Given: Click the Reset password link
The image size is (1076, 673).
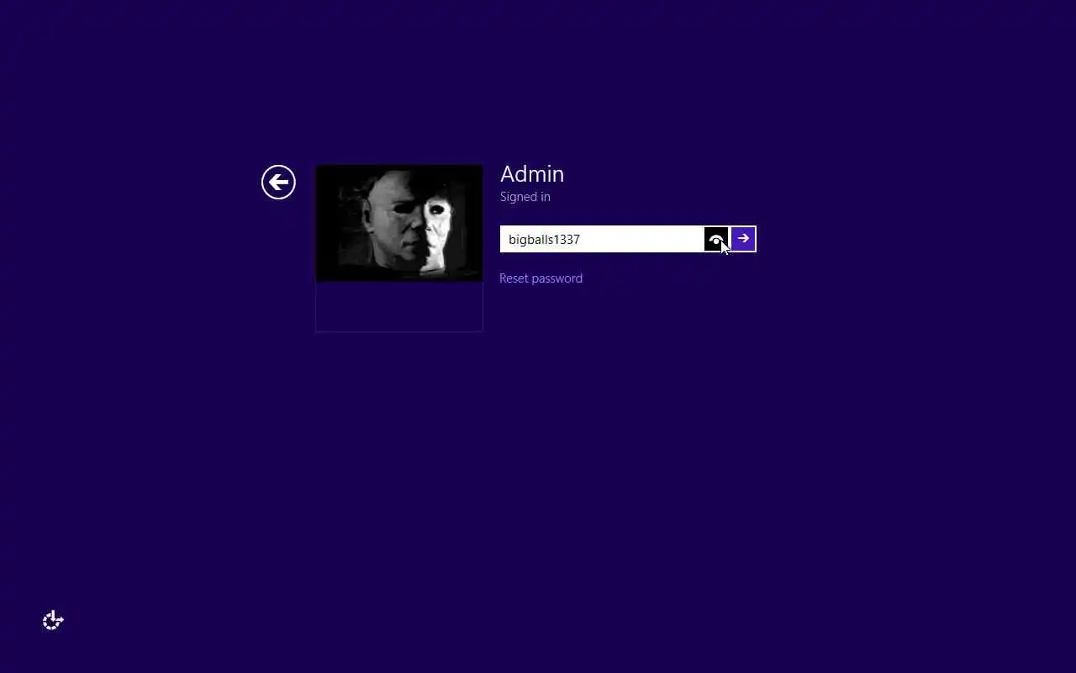Looking at the screenshot, I should point(541,278).
